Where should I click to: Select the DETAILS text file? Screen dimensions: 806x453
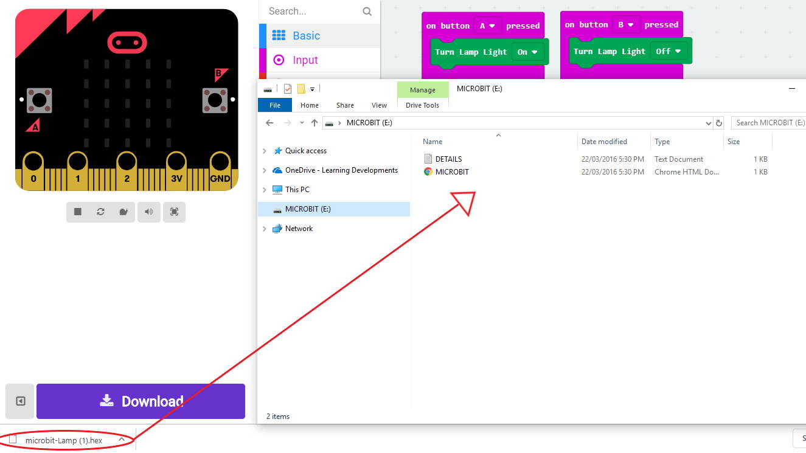click(x=448, y=159)
